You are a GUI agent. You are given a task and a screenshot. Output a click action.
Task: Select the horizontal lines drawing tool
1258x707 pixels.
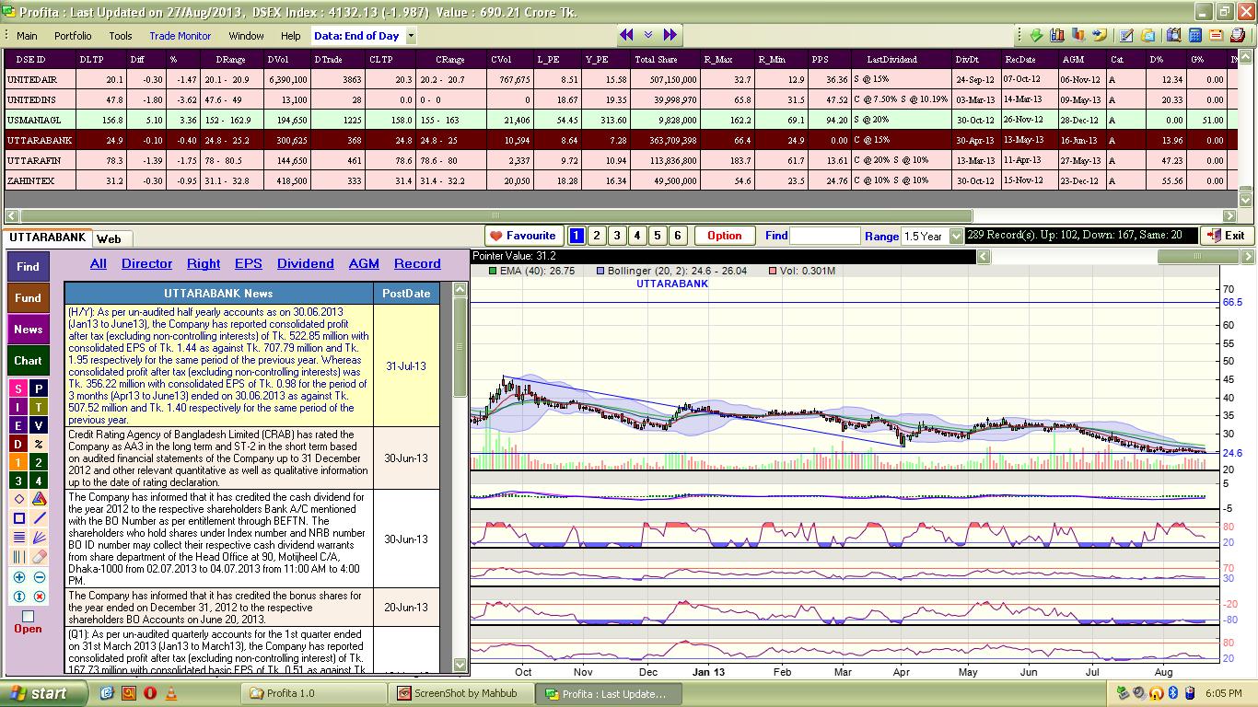18,538
